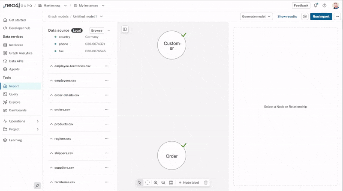Select the marquee box selection tool
Screen dimensions: 343x191
[x=147, y=182]
